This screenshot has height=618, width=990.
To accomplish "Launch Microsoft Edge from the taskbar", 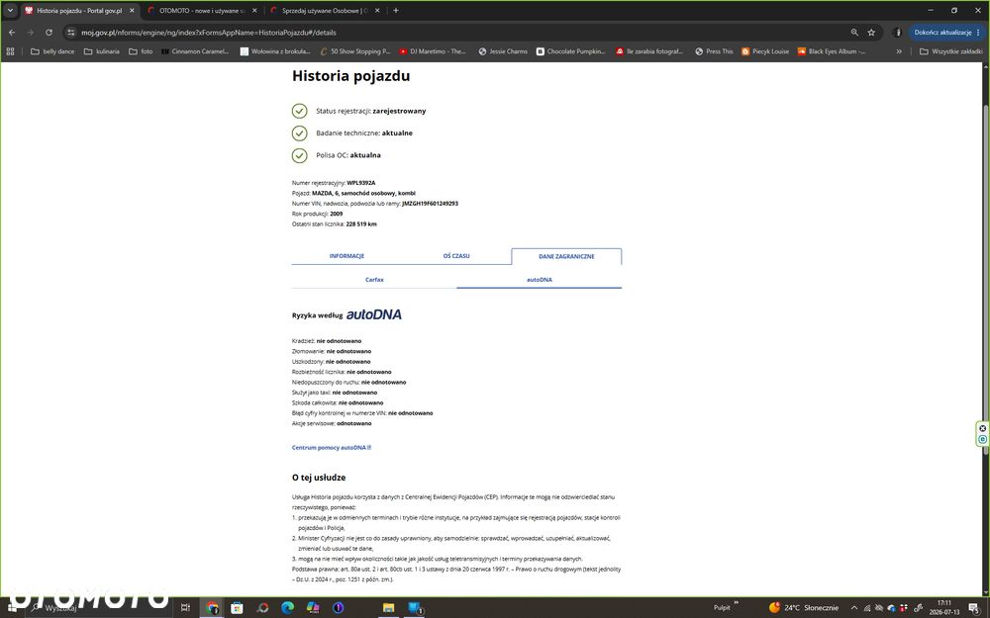I will pos(287,607).
